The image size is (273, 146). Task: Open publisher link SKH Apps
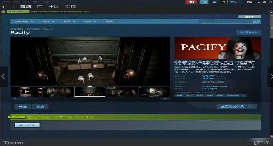(x=209, y=89)
